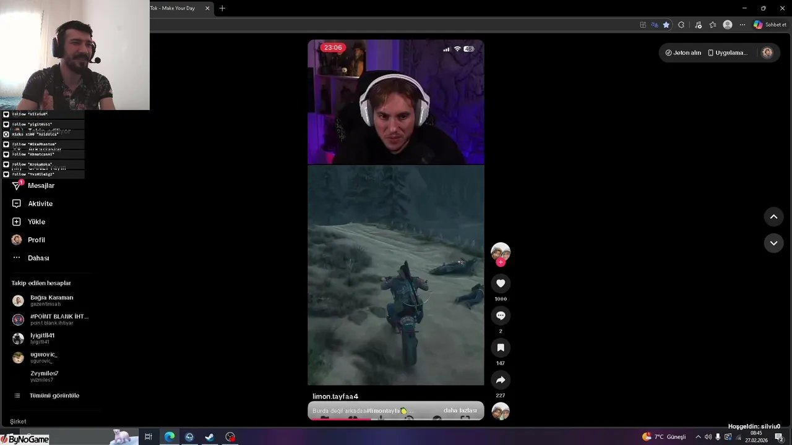Open the clock showing 08:45
792x445 pixels.
(756, 437)
